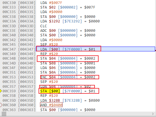156x117 pixels.
Task: Click the effective address [$000008]
Action: click(68, 63)
